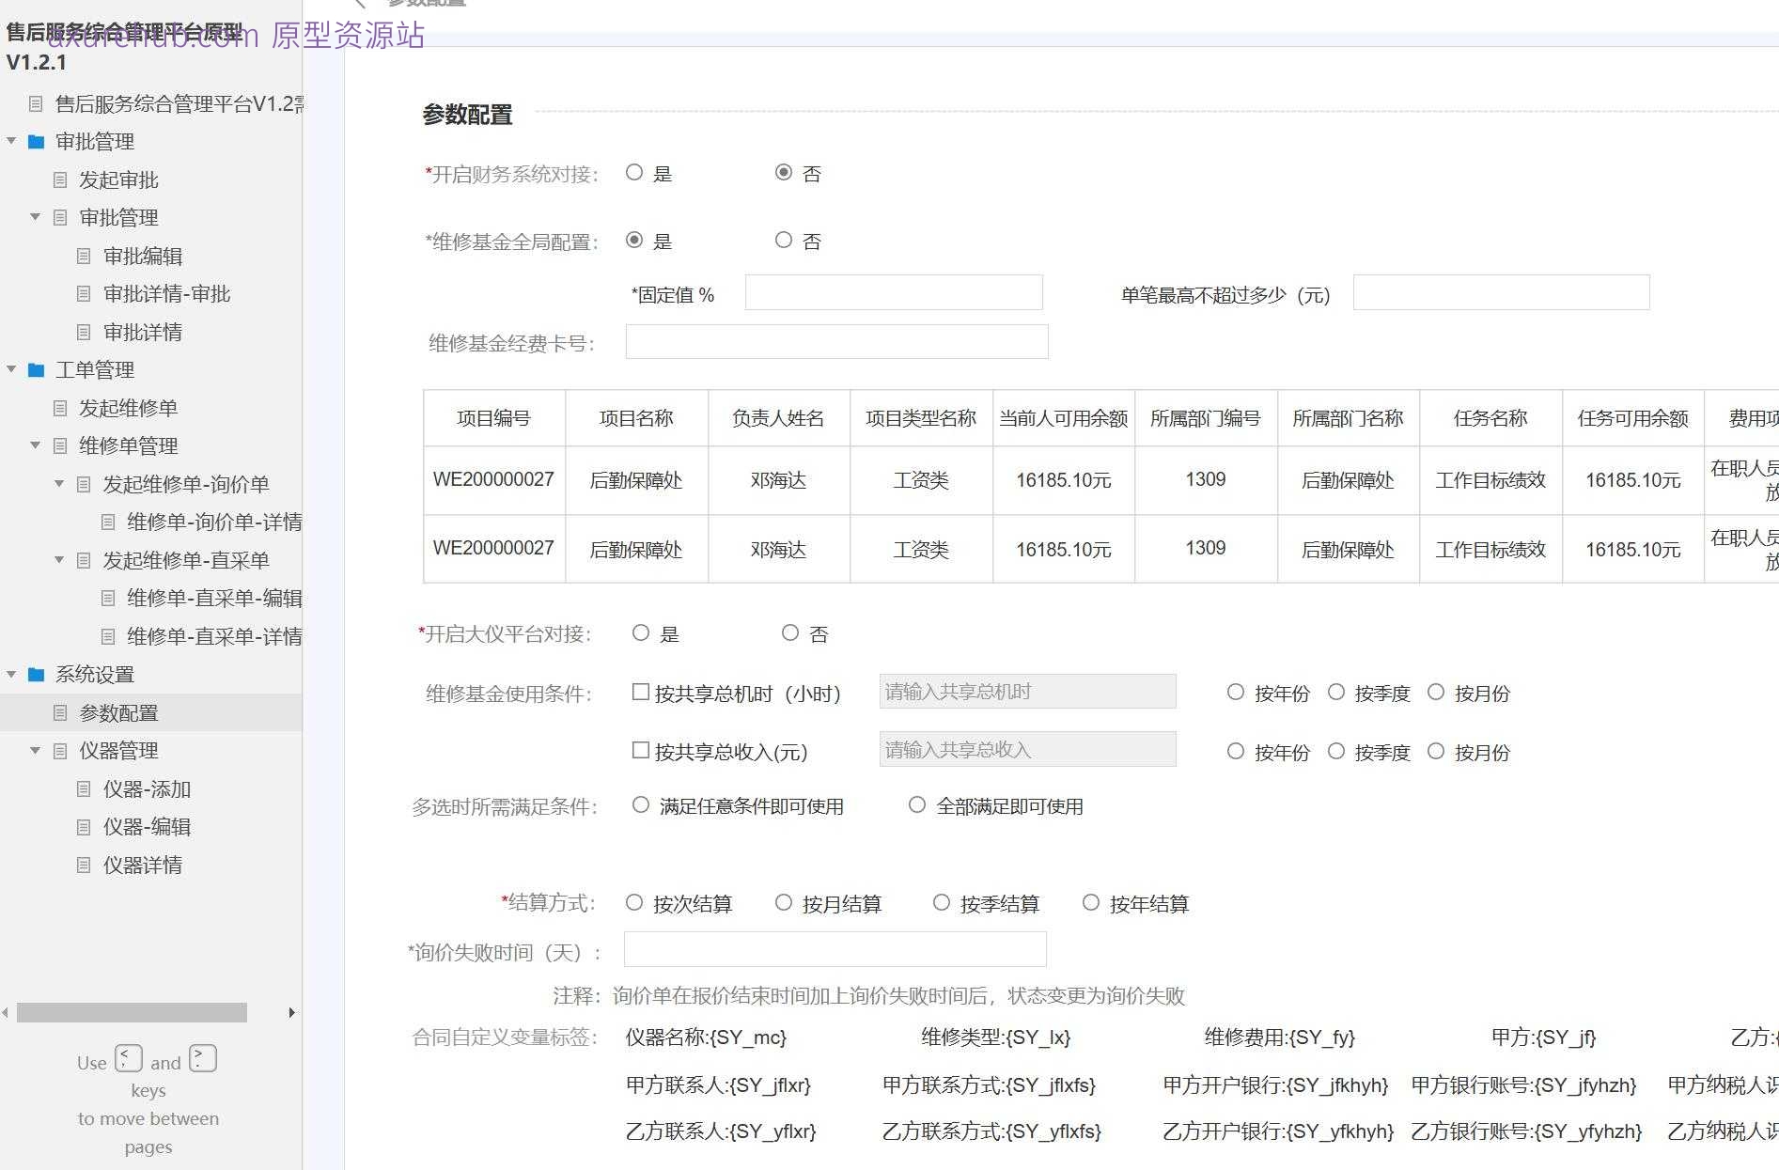Collapse the 仪器管理 tree branch
Image resolution: width=1779 pixels, height=1170 pixels.
click(x=34, y=751)
